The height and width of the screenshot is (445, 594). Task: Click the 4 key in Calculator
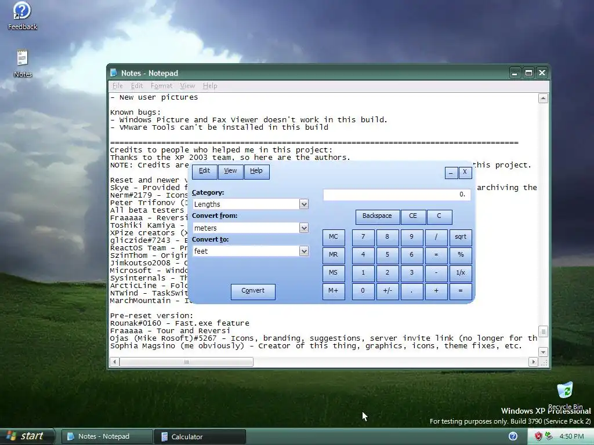(363, 256)
